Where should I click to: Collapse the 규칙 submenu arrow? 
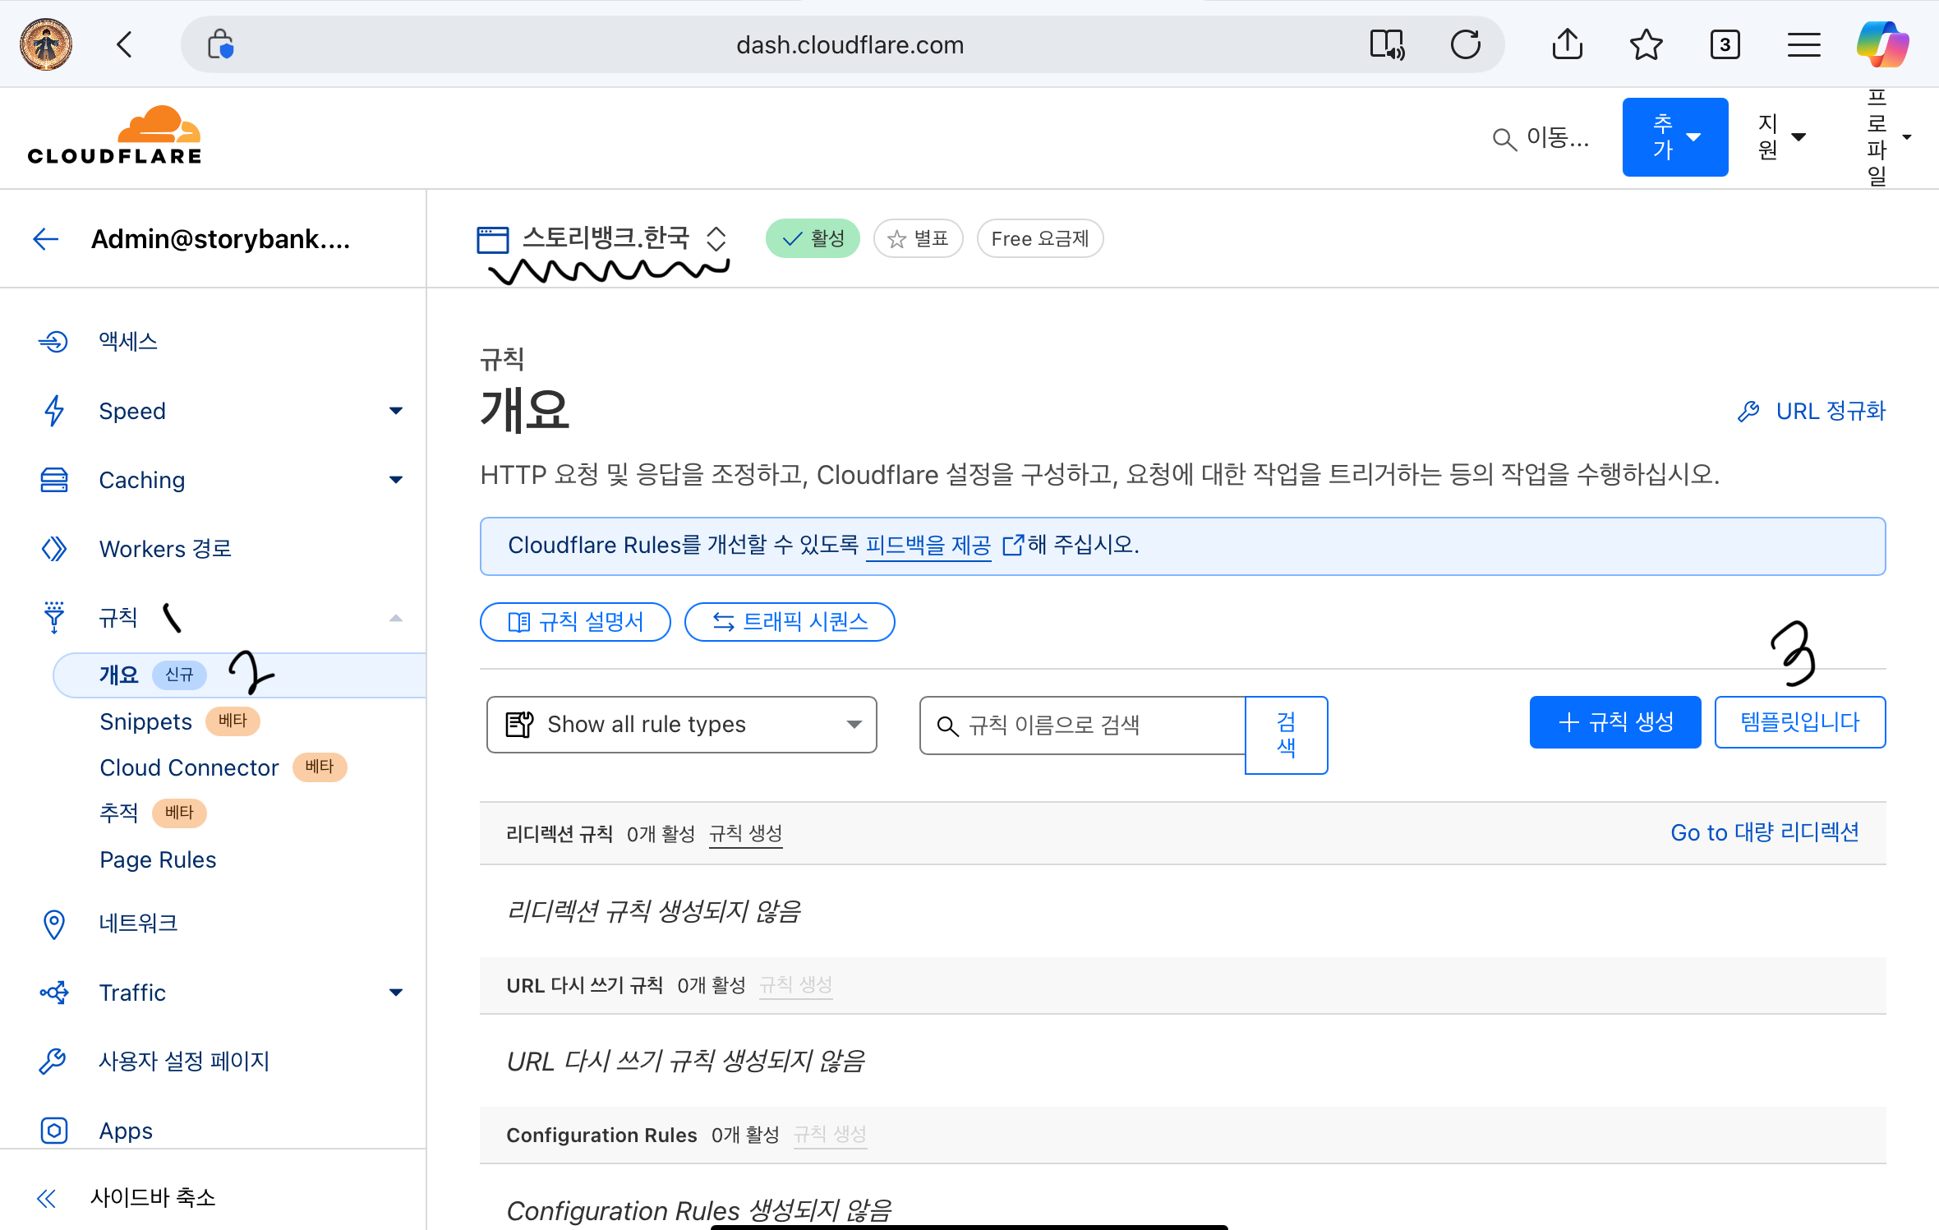pos(396,618)
